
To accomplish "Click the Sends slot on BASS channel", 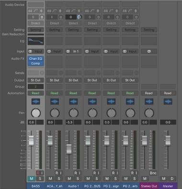I will (x=33, y=73).
